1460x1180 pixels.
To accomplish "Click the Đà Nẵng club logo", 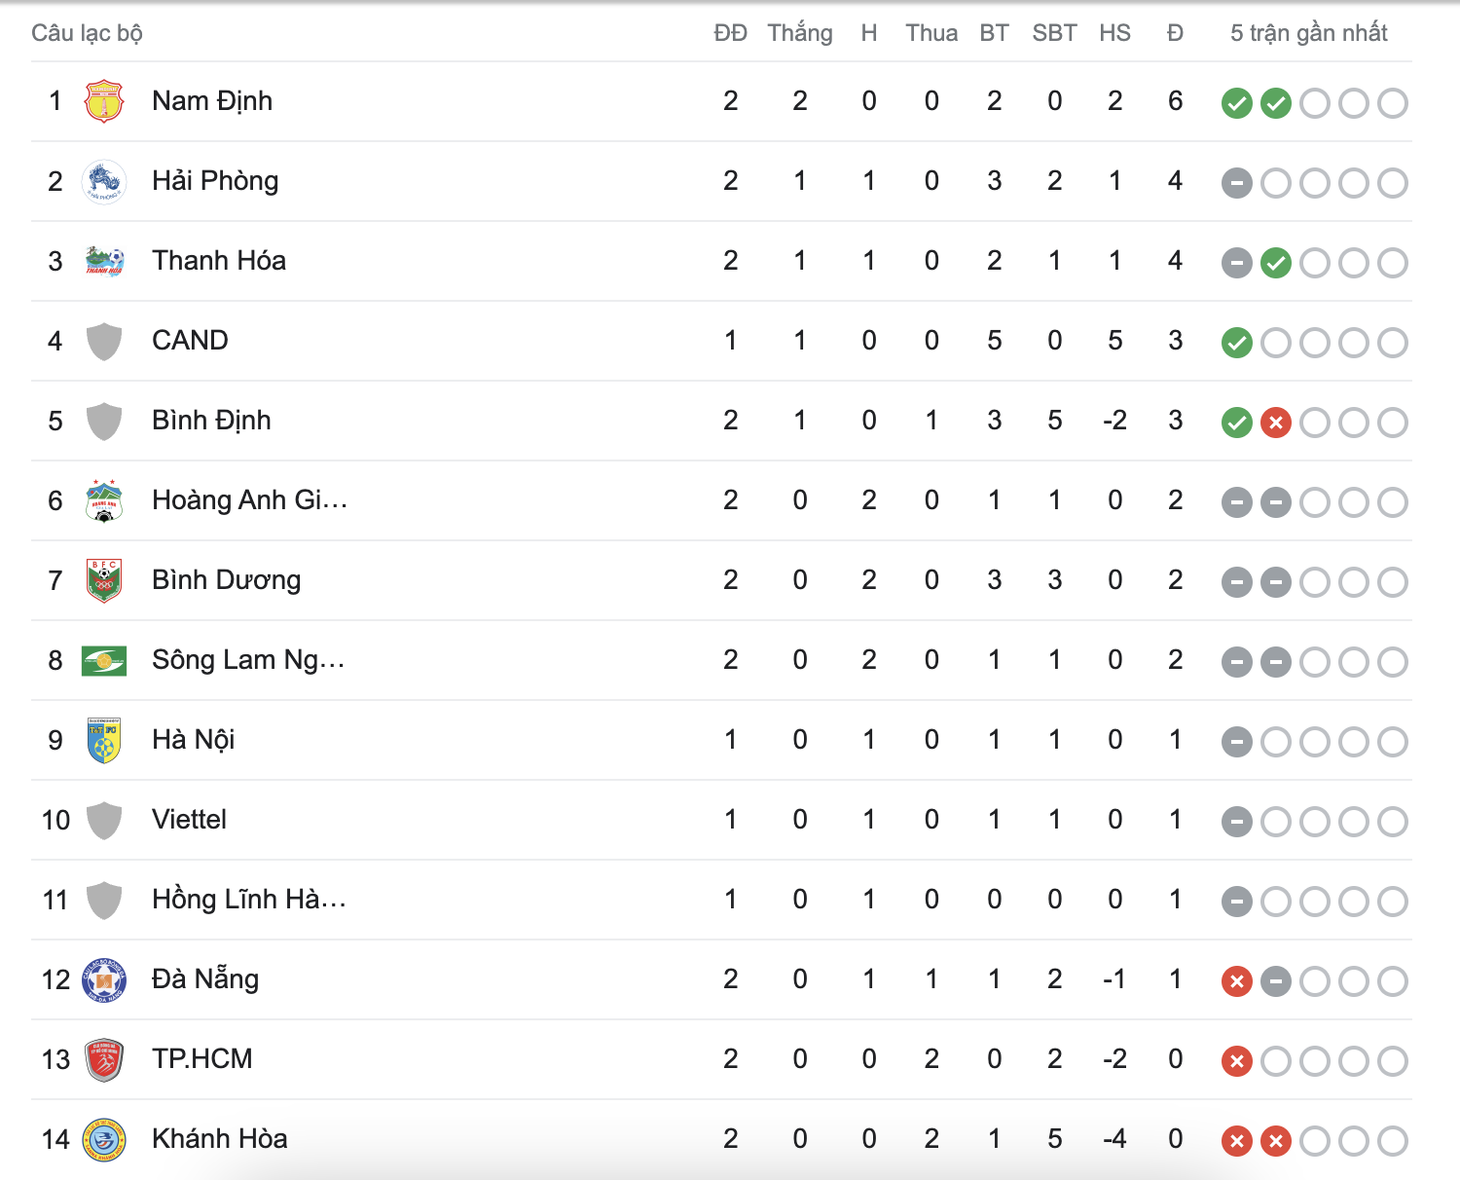I will point(103,979).
